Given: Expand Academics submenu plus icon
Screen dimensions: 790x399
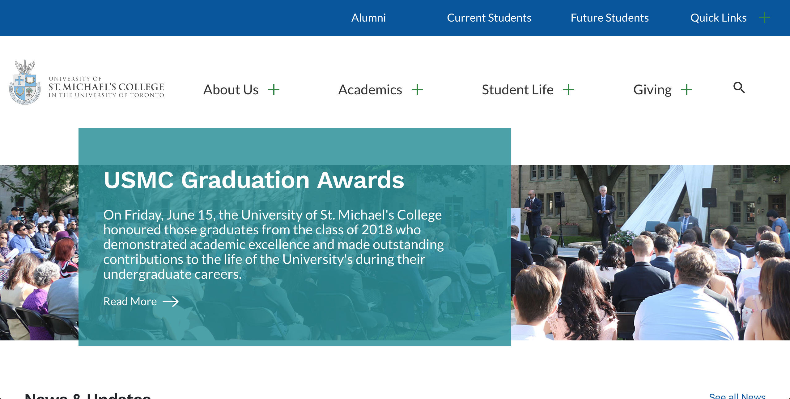Looking at the screenshot, I should click(x=417, y=90).
